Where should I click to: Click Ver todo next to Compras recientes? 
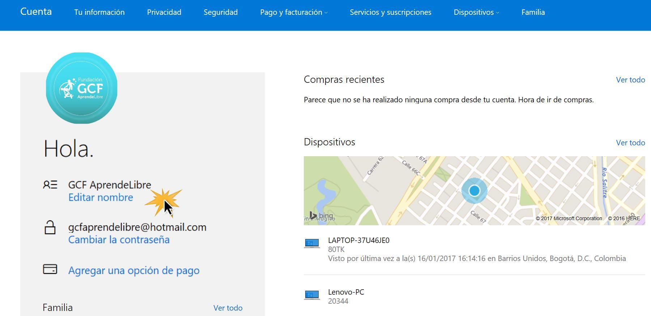click(x=630, y=80)
